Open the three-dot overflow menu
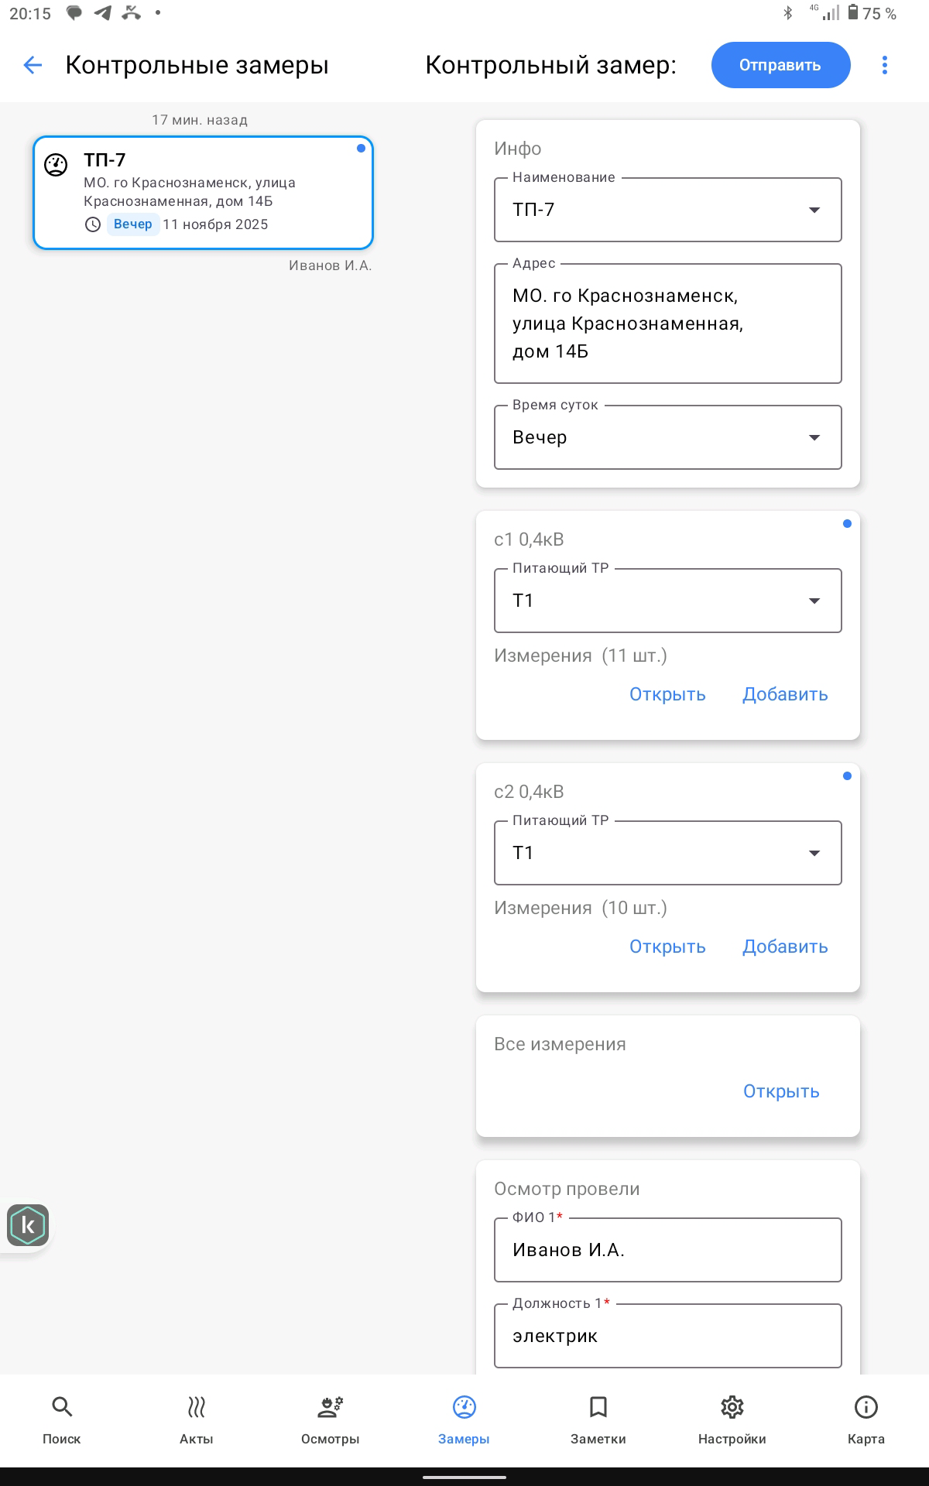The image size is (929, 1486). tap(884, 65)
